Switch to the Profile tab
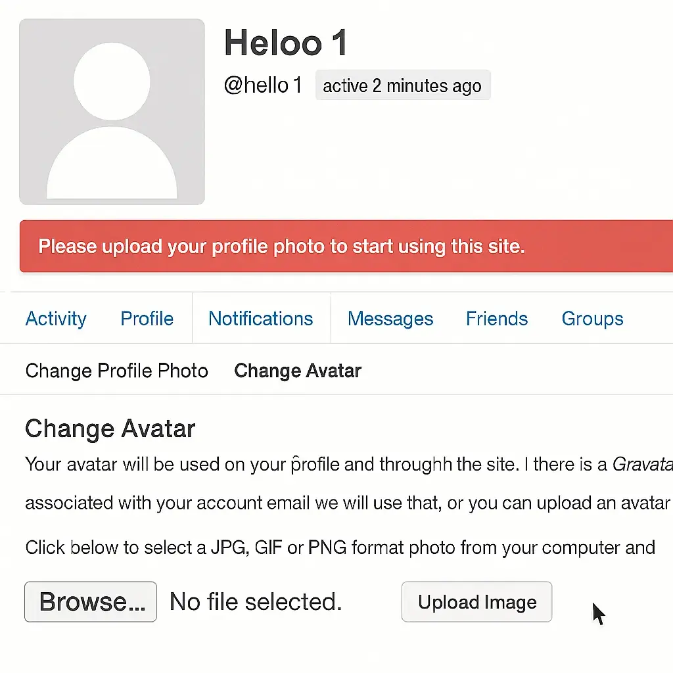The width and height of the screenshot is (673, 673). click(x=147, y=319)
